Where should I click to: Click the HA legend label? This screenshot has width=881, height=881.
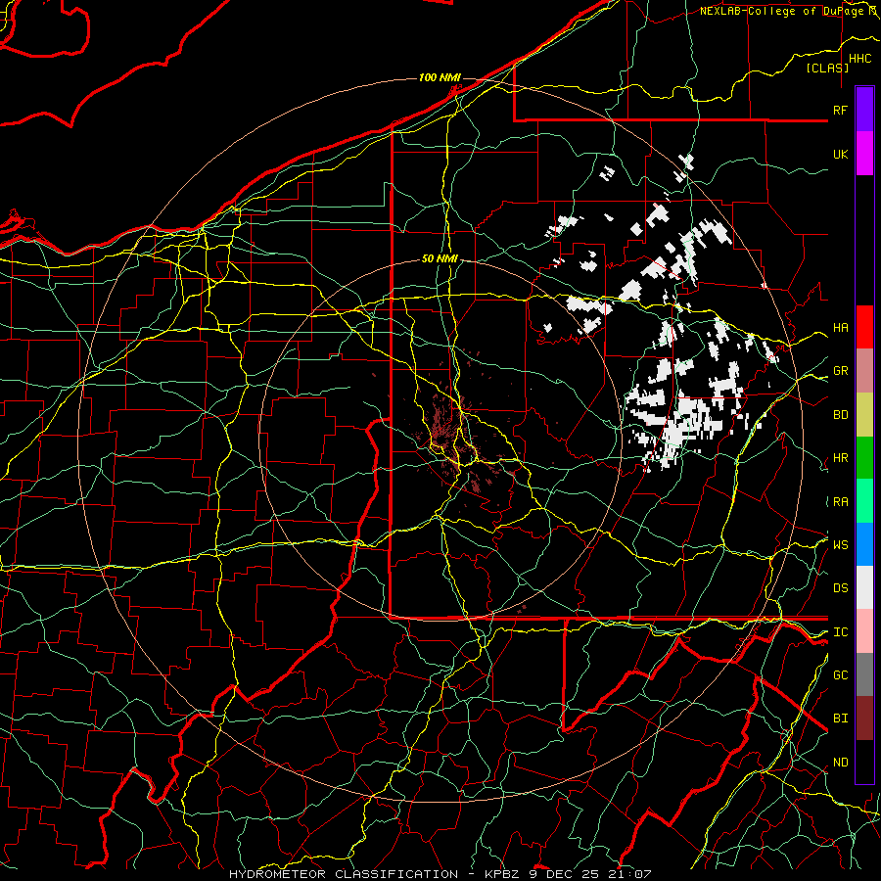tap(840, 328)
